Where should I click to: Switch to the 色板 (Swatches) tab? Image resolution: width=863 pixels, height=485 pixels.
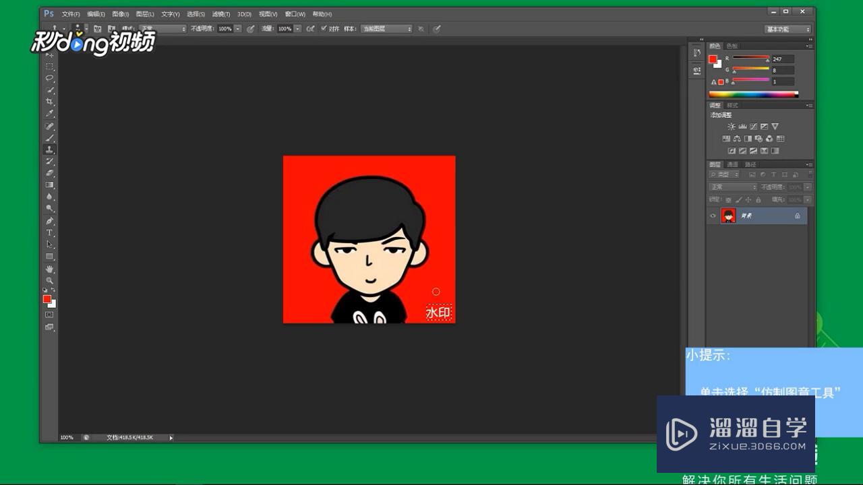click(732, 46)
